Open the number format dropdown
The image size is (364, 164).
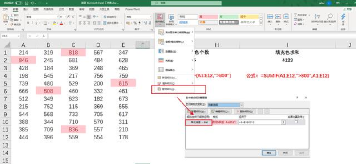tap(150, 17)
